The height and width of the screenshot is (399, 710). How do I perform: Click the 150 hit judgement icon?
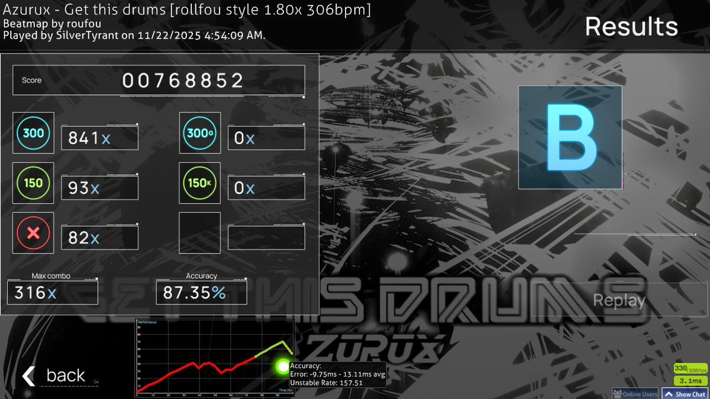click(x=33, y=183)
